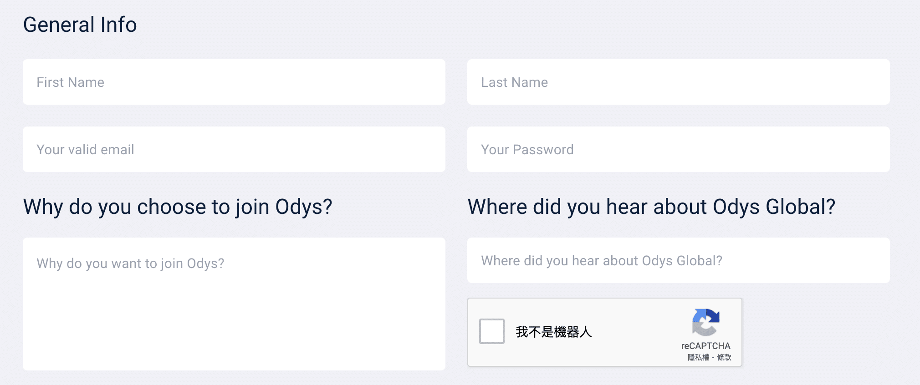Screen dimensions: 920x385
Task: Click the Your Password placeholder text
Action: pyautogui.click(x=527, y=150)
